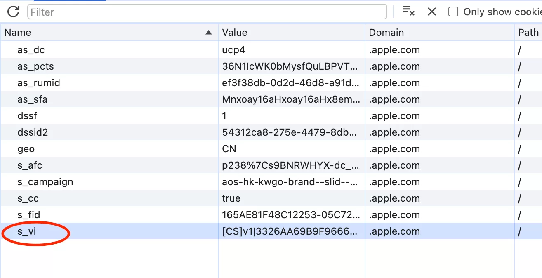Click the .apple.com domain in s_cc row
542x278 pixels.
(x=394, y=198)
